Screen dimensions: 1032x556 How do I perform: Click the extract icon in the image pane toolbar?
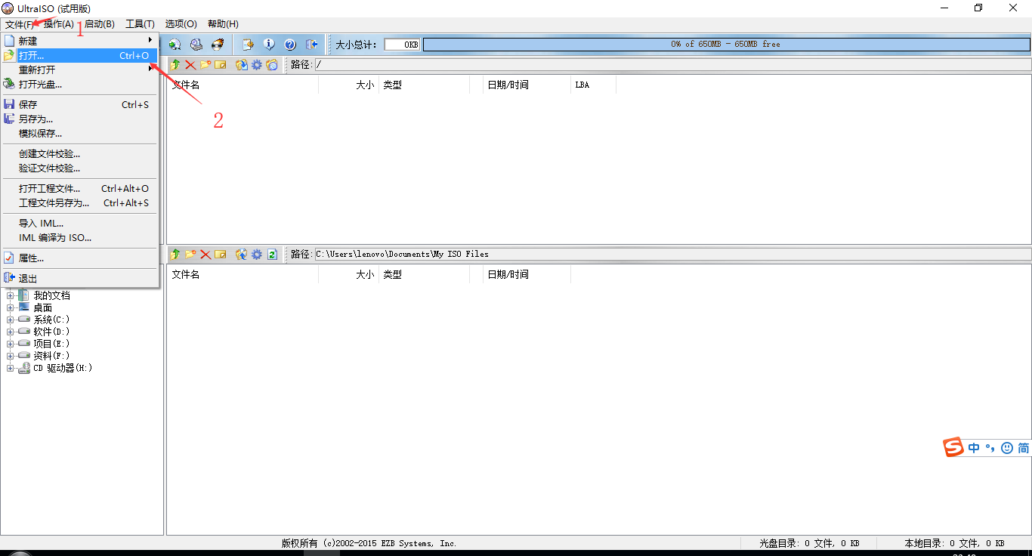point(242,65)
